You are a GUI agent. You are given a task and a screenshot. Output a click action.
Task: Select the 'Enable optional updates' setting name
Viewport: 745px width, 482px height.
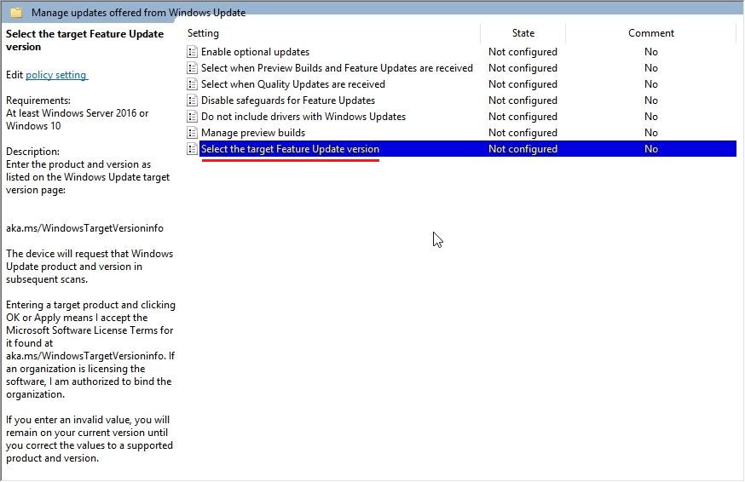click(255, 52)
